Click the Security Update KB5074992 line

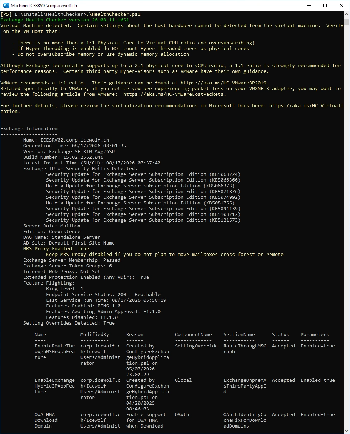coord(143,197)
